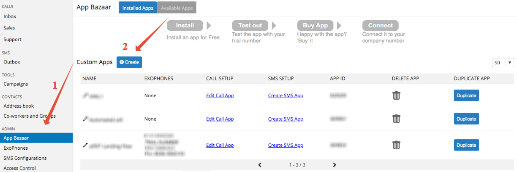
Task: Duplicate the third custom app
Action: 466,145
